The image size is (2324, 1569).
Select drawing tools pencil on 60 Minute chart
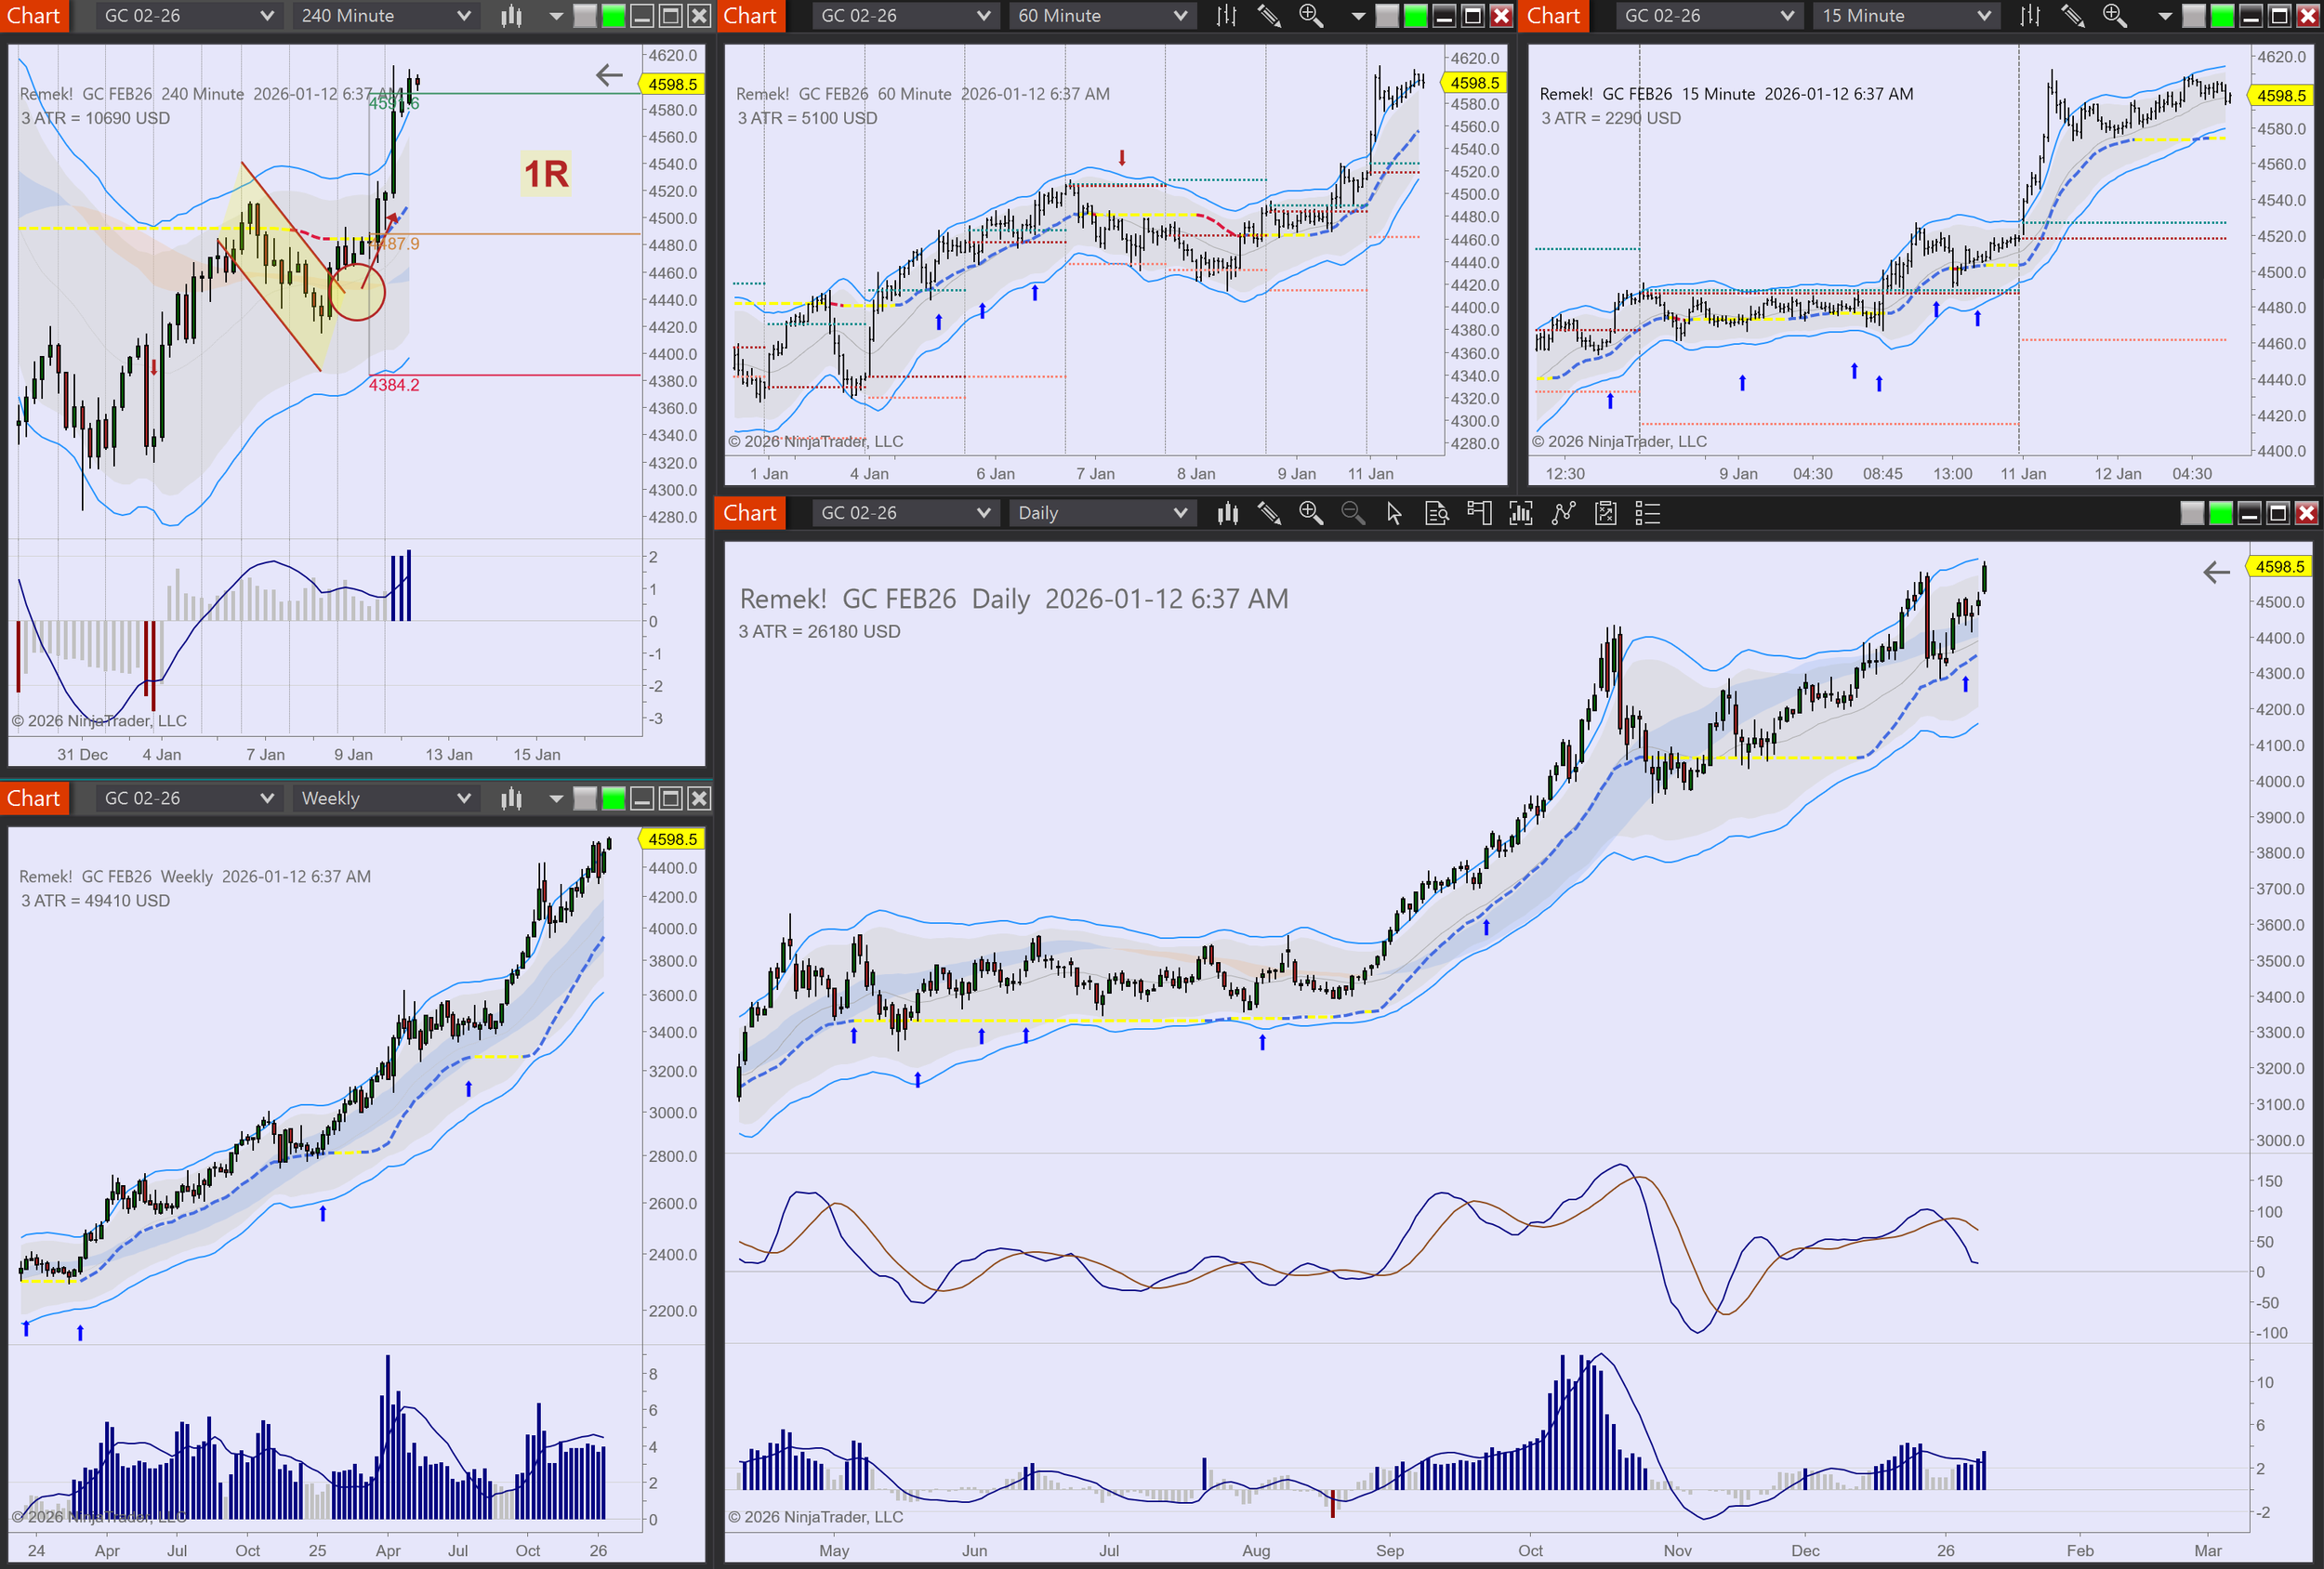[x=1268, y=15]
